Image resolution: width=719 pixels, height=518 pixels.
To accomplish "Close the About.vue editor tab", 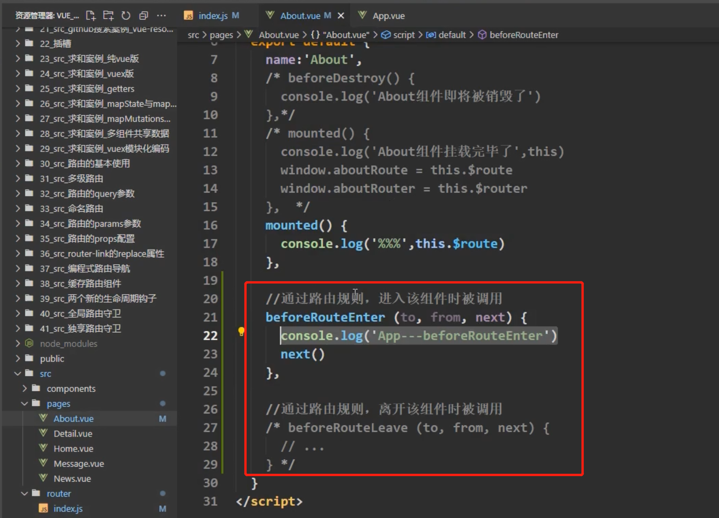I will click(341, 16).
